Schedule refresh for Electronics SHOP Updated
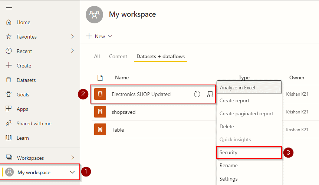This screenshot has width=319, height=185. 210,94
